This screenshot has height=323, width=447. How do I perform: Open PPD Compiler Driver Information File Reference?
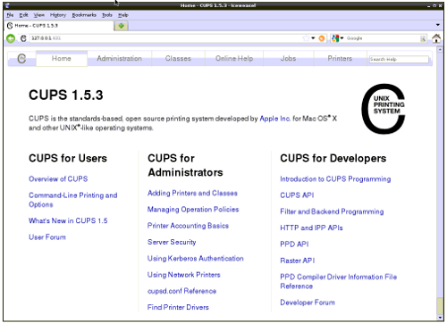pos(339,281)
